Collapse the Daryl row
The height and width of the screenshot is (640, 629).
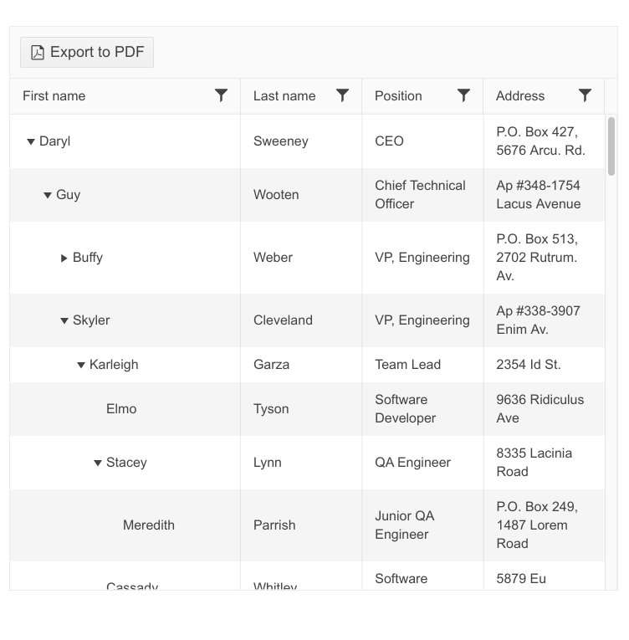[x=31, y=141]
